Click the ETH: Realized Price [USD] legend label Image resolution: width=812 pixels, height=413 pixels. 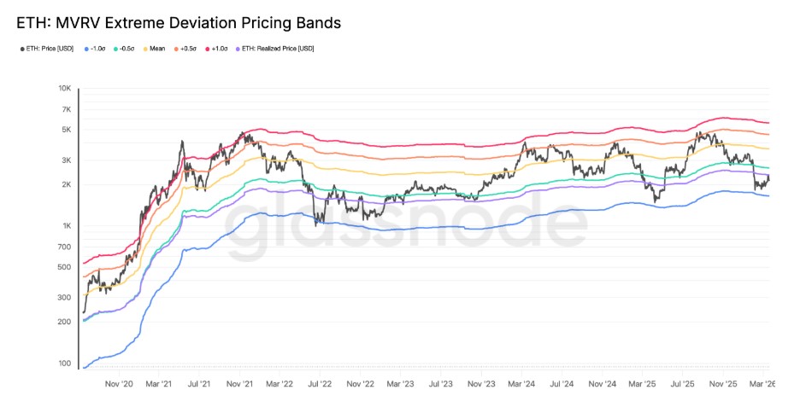[278, 49]
